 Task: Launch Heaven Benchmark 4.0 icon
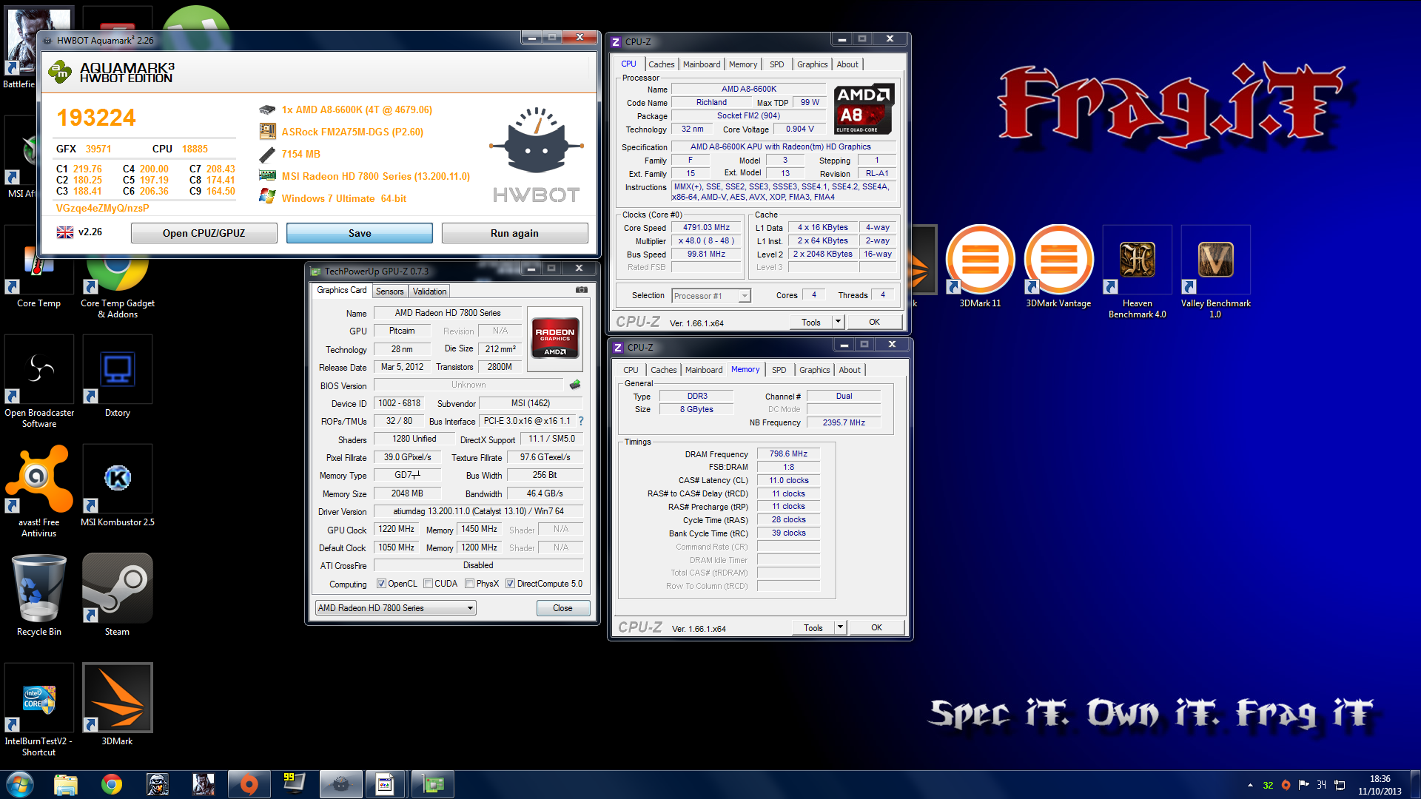click(1137, 272)
